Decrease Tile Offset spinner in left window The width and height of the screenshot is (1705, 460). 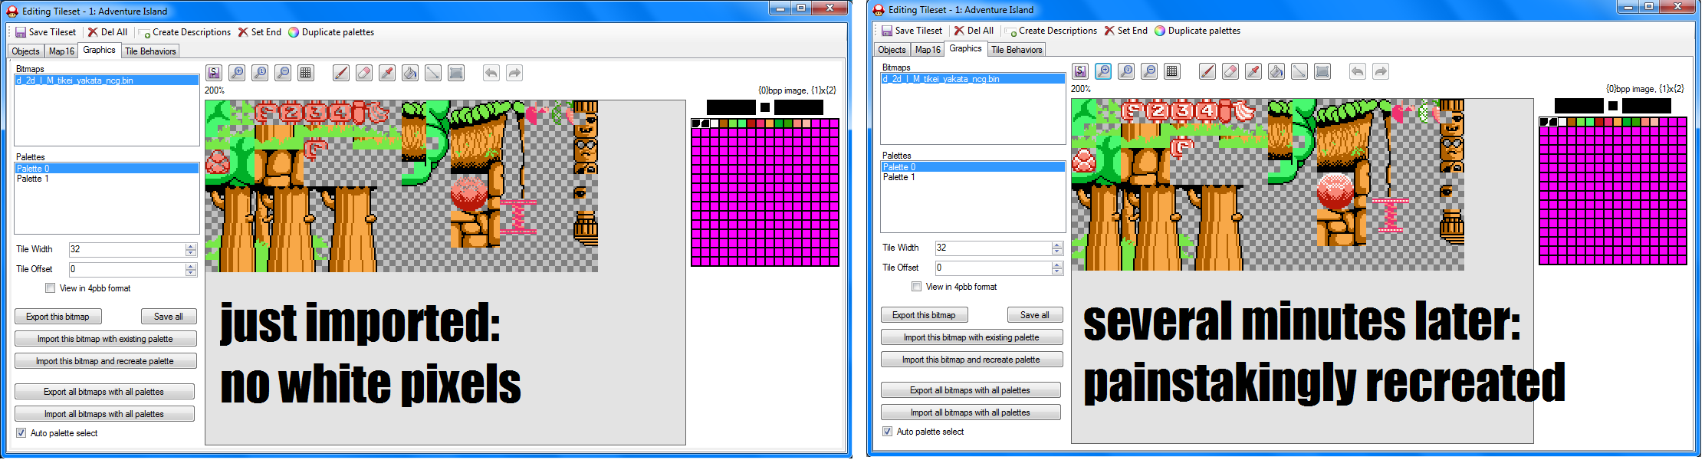(191, 273)
